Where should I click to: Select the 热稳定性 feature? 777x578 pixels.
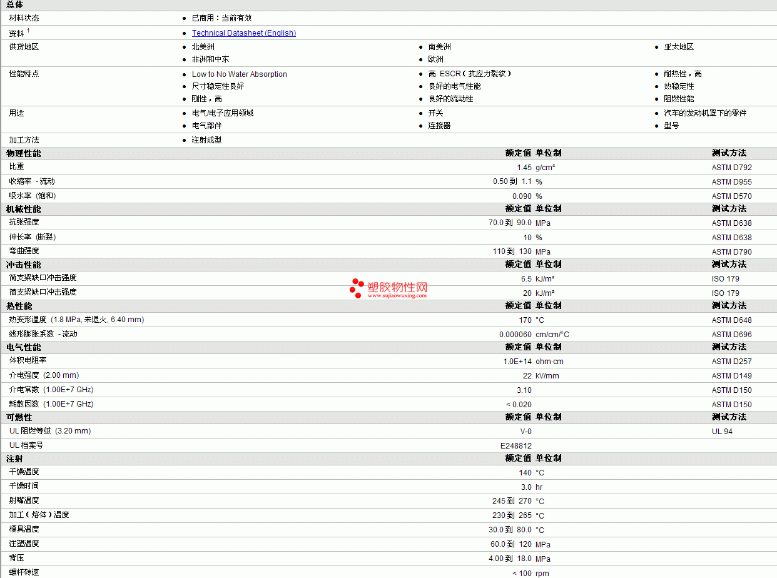click(679, 86)
